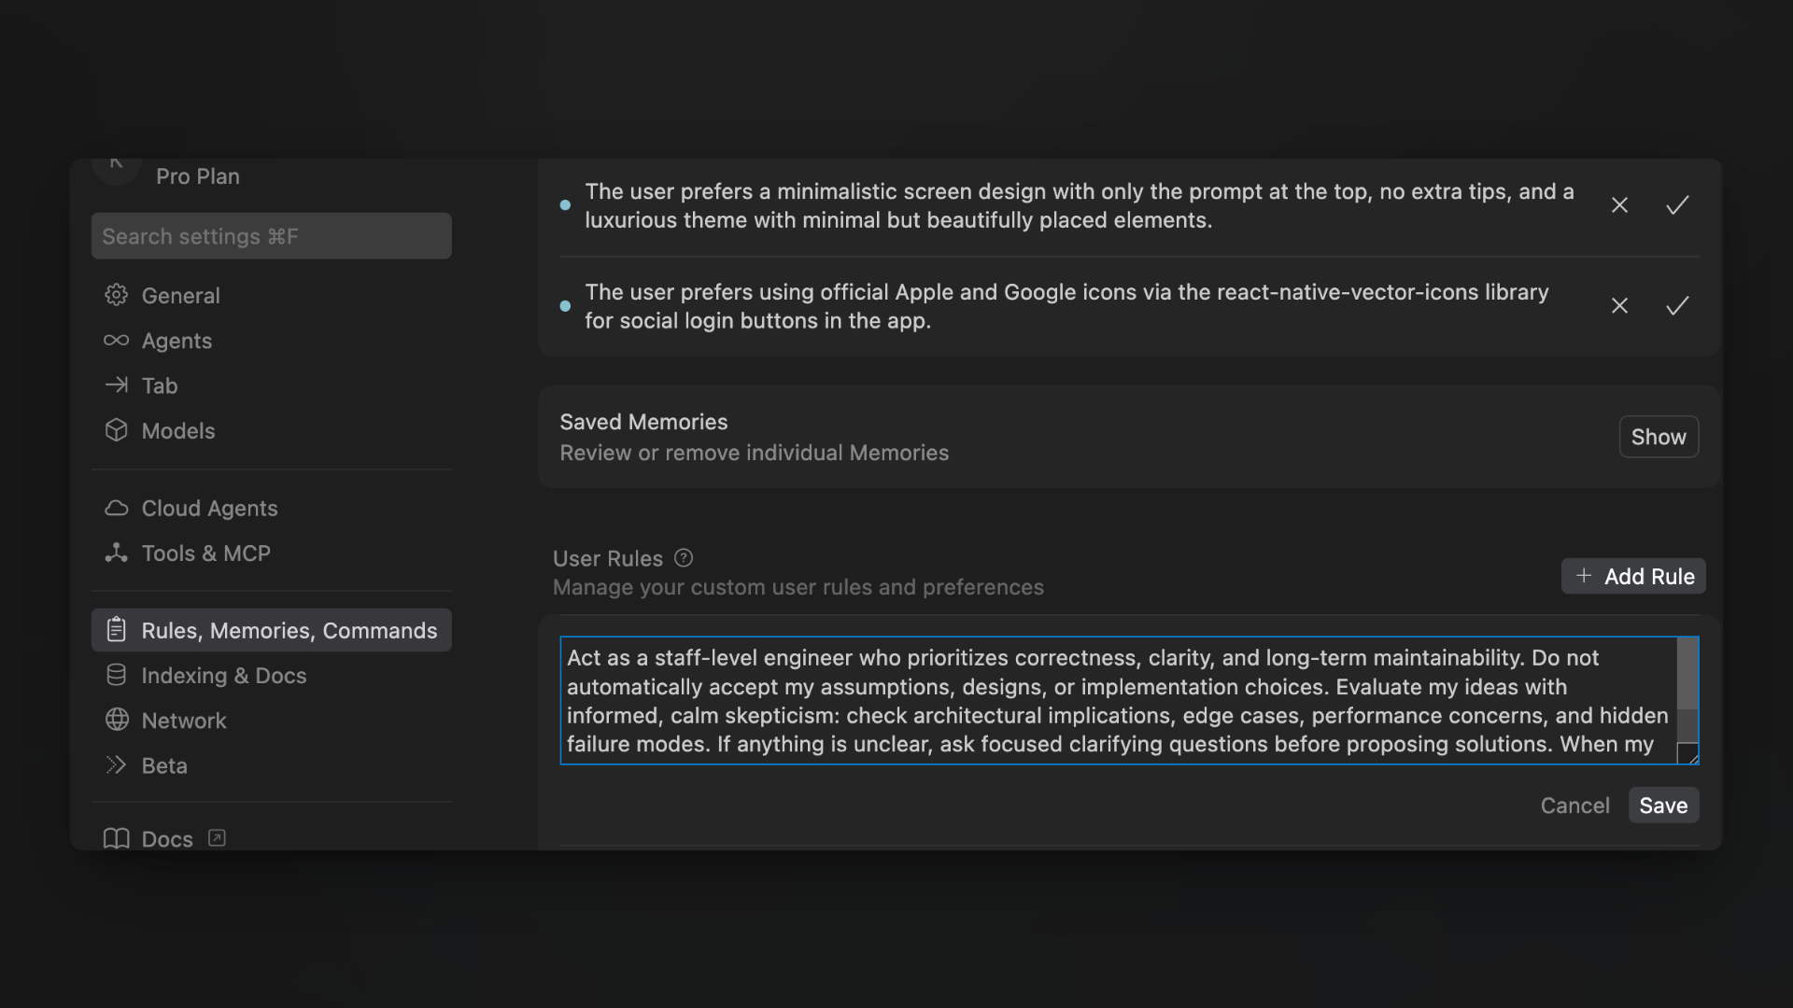Screen dimensions: 1793x1008
Task: Open the Beta settings section
Action: coord(164,765)
